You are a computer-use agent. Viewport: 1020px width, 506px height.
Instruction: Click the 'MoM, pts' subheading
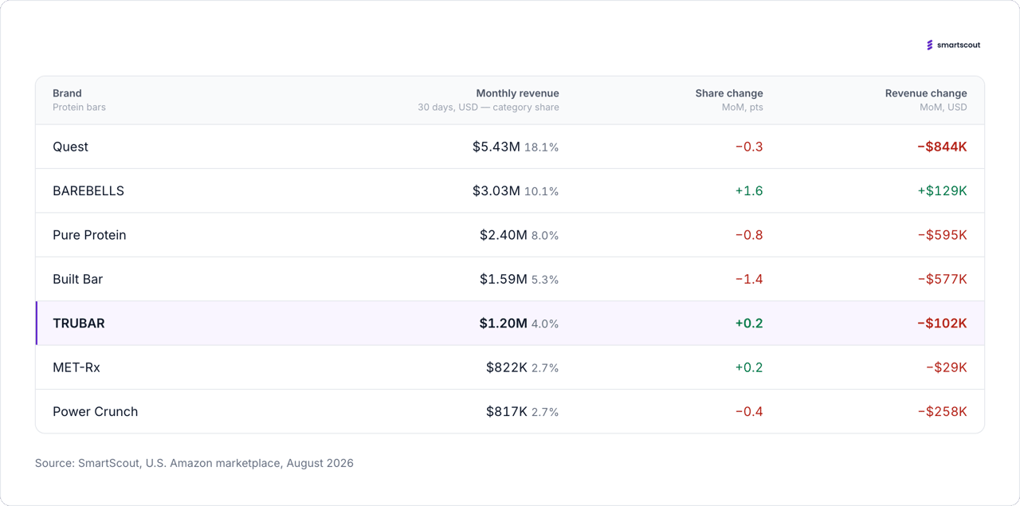[743, 108]
